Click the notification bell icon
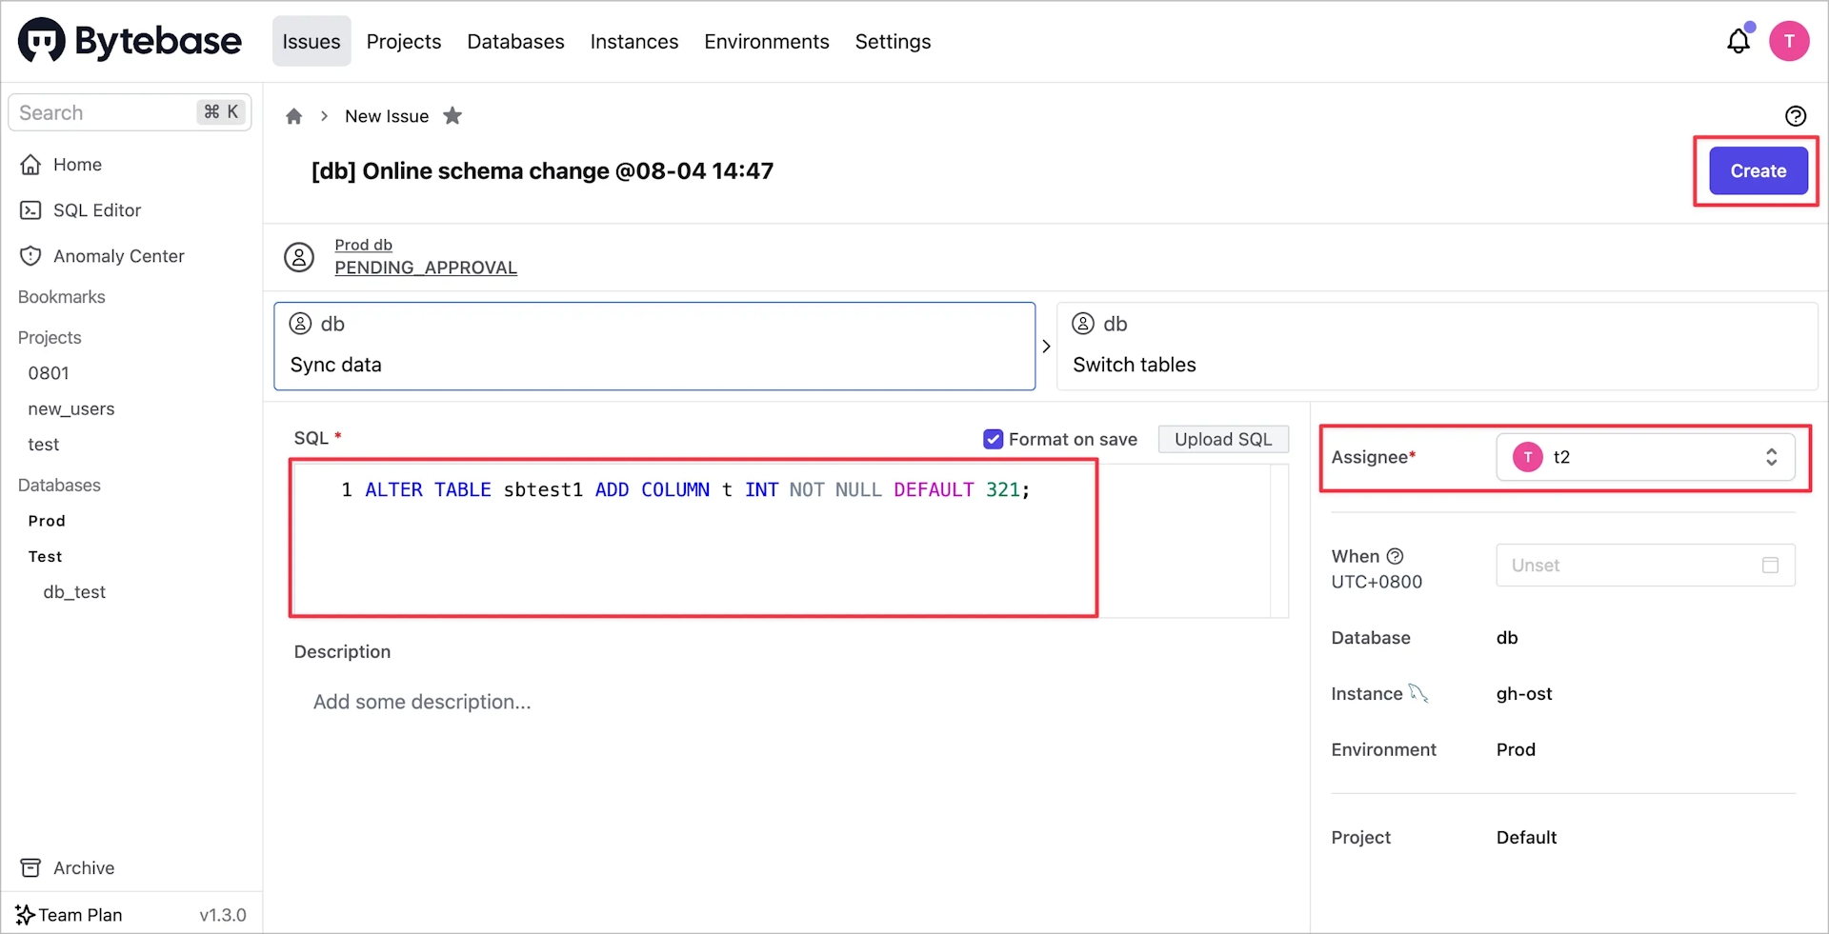 point(1739,41)
